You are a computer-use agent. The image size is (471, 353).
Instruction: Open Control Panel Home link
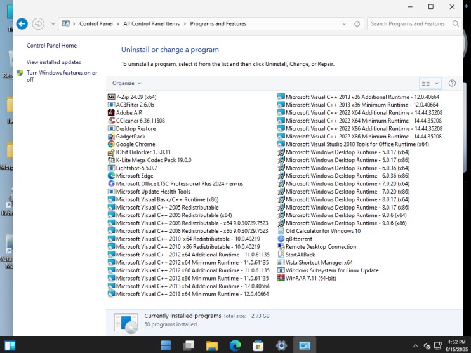[51, 45]
